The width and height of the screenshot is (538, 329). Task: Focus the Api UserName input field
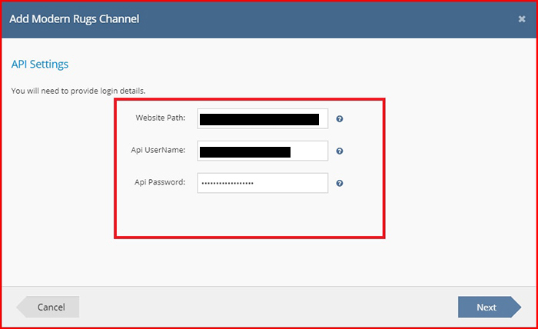click(x=263, y=151)
